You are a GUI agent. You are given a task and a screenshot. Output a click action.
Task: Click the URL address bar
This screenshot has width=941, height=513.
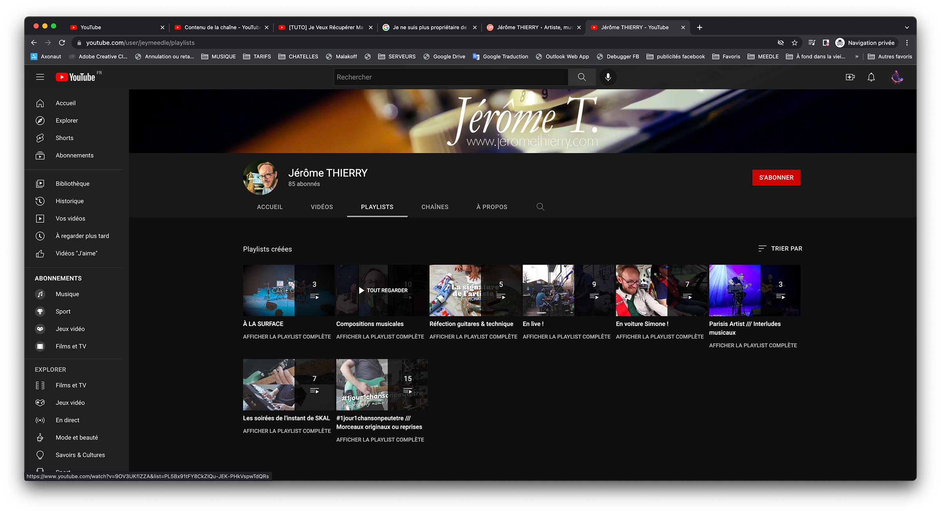point(423,43)
